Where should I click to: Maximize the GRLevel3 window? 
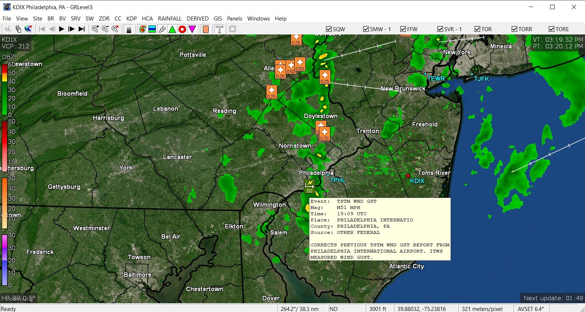pyautogui.click(x=552, y=7)
